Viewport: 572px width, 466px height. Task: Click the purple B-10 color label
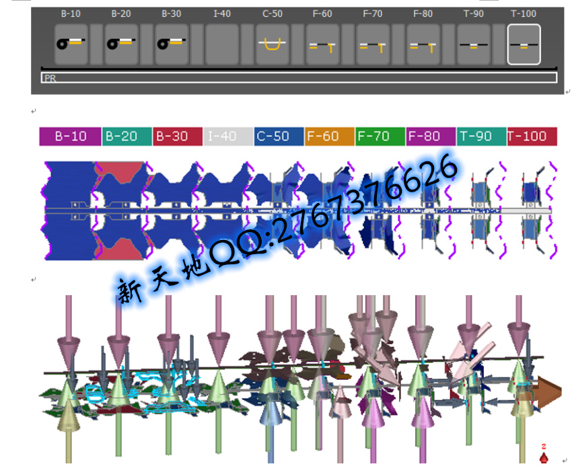point(71,137)
